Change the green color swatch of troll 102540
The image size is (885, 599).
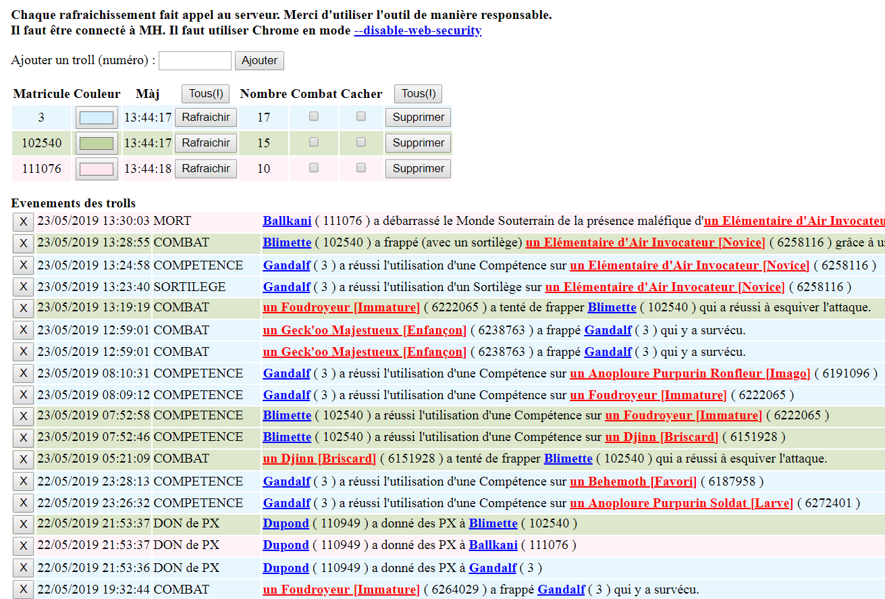97,143
